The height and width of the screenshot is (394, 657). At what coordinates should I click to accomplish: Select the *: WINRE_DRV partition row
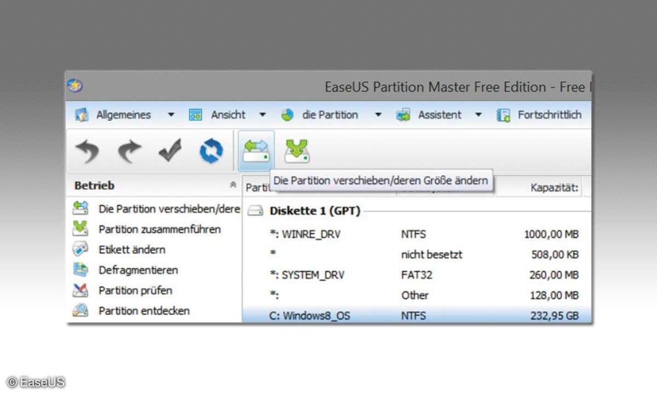[x=417, y=234]
